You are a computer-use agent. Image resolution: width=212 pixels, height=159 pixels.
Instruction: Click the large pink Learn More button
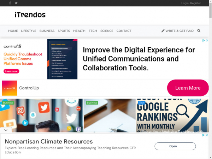coord(188,88)
